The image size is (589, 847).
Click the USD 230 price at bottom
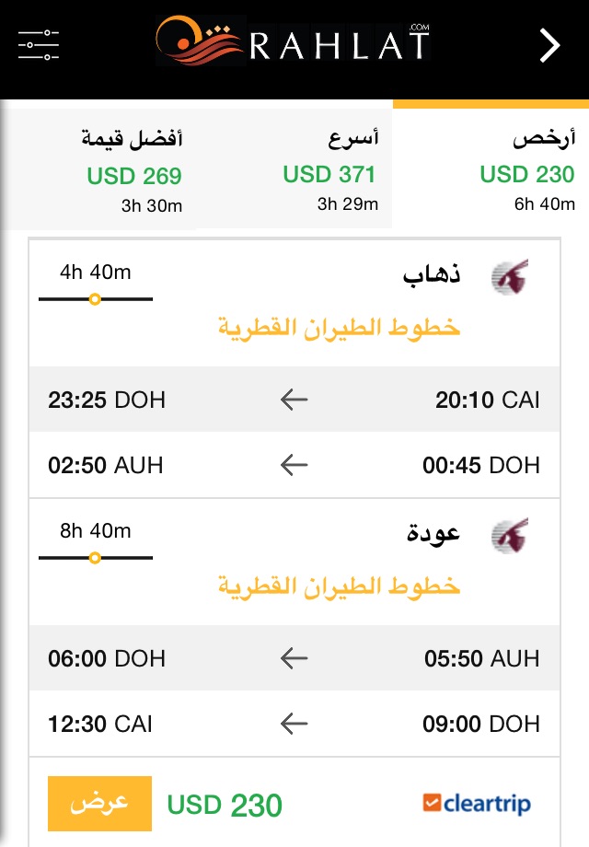tap(225, 805)
